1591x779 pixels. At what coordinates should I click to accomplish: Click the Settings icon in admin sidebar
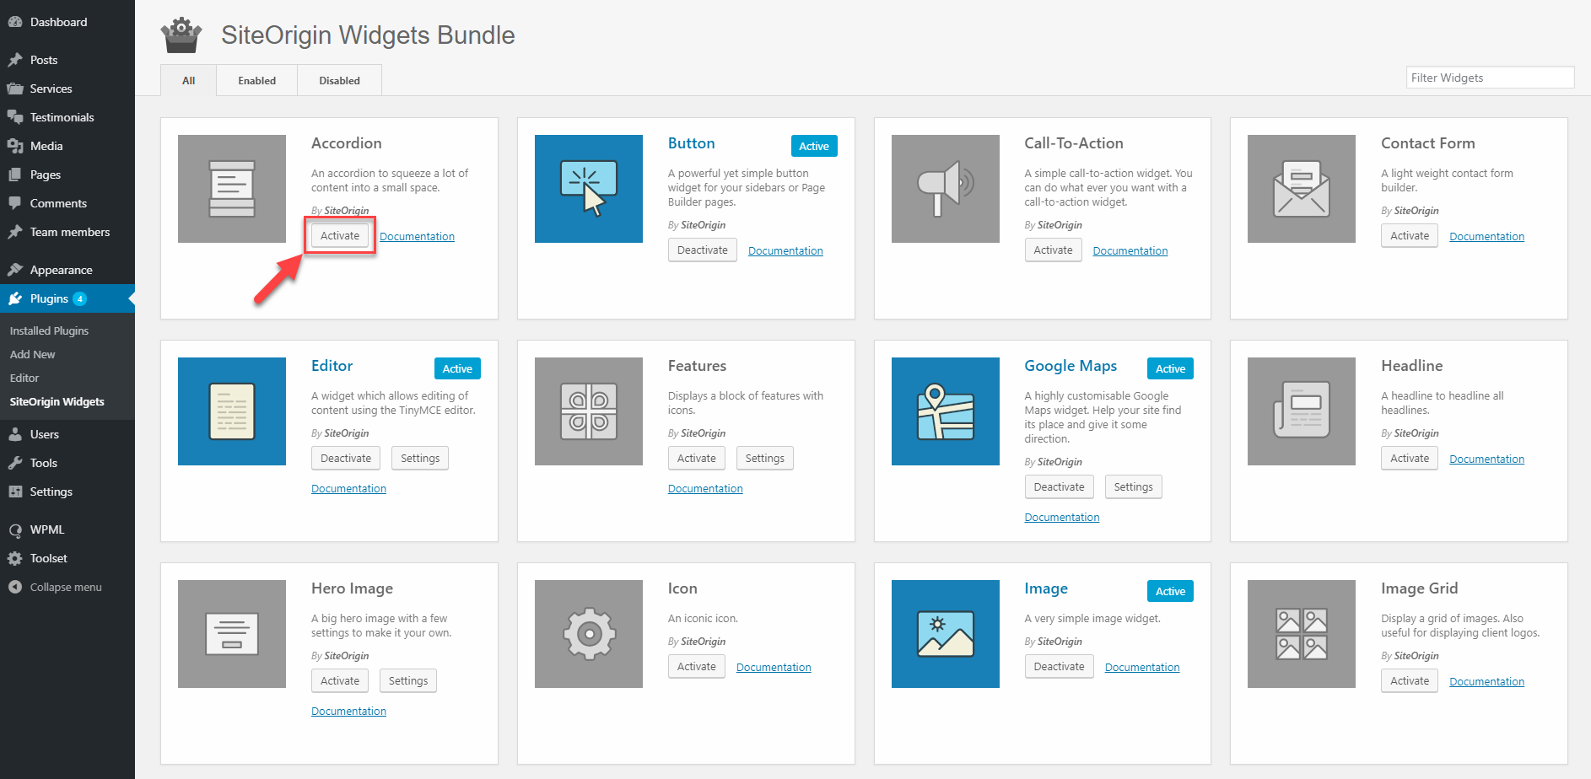(x=15, y=492)
